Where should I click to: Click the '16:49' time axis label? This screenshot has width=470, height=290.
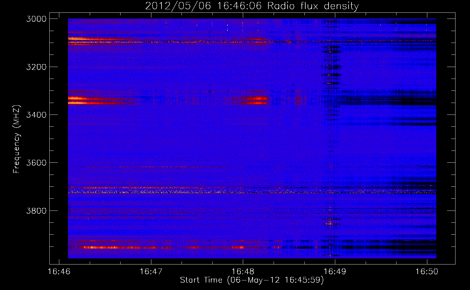pyautogui.click(x=335, y=272)
